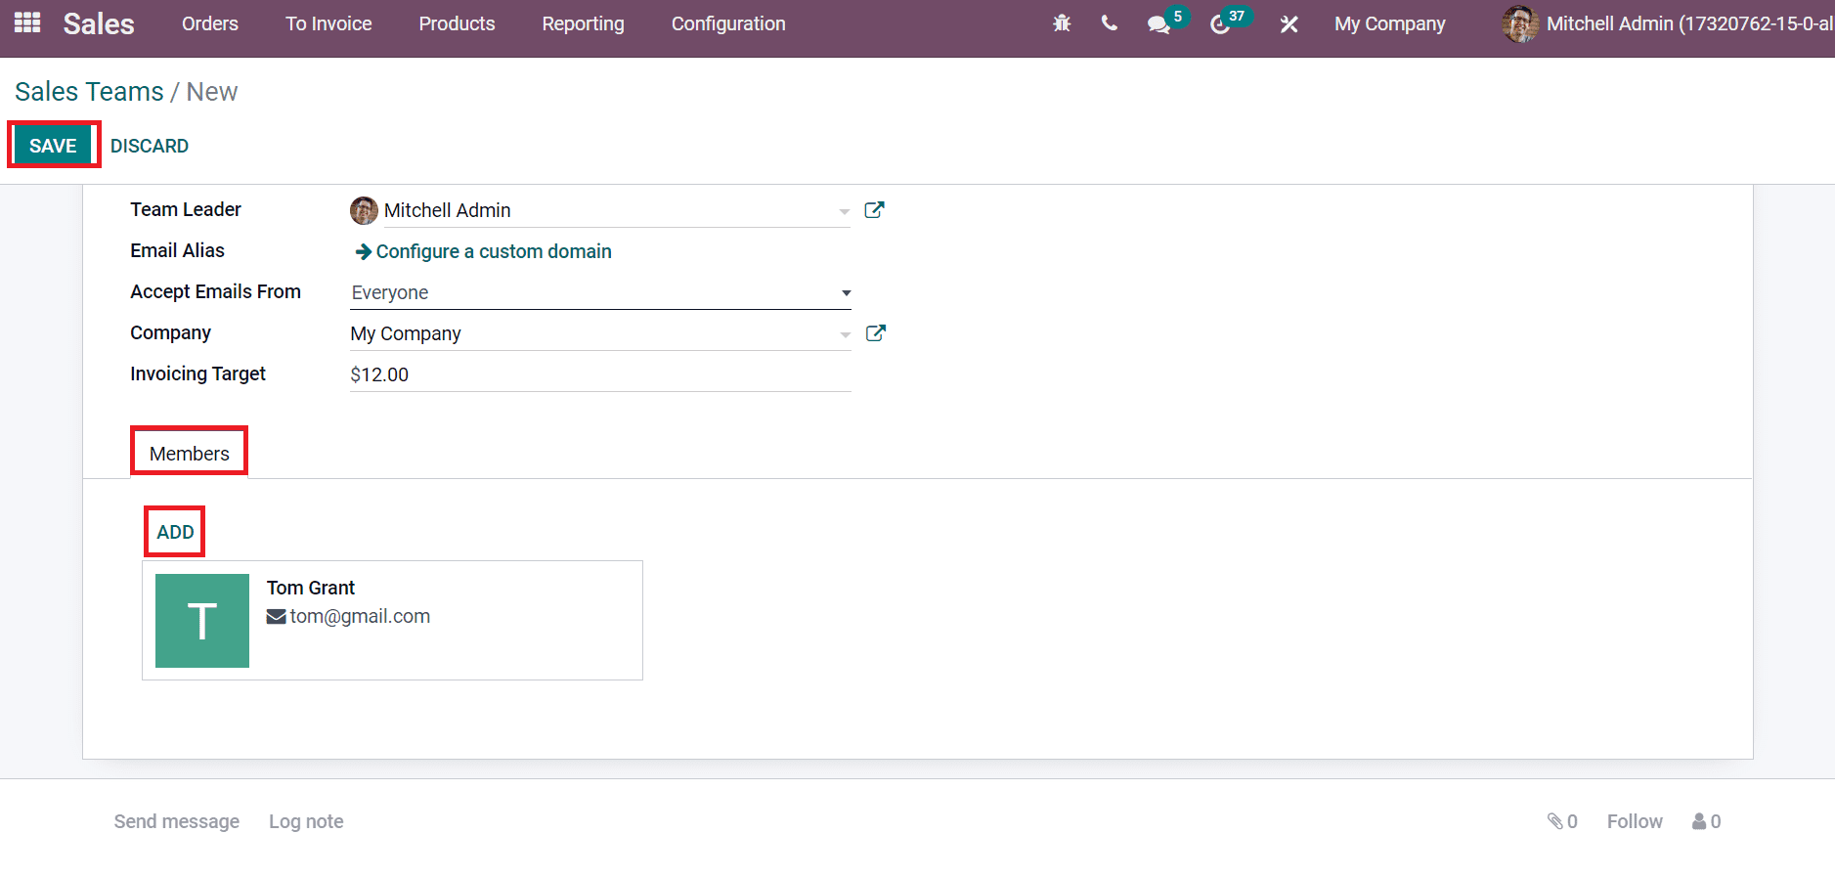This screenshot has height=877, width=1835.
Task: Click Mitchell Admin avatar in navbar
Action: (x=1520, y=23)
